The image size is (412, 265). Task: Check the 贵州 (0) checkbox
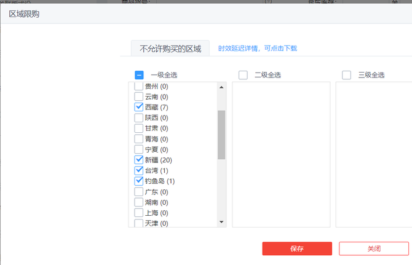pyautogui.click(x=139, y=86)
